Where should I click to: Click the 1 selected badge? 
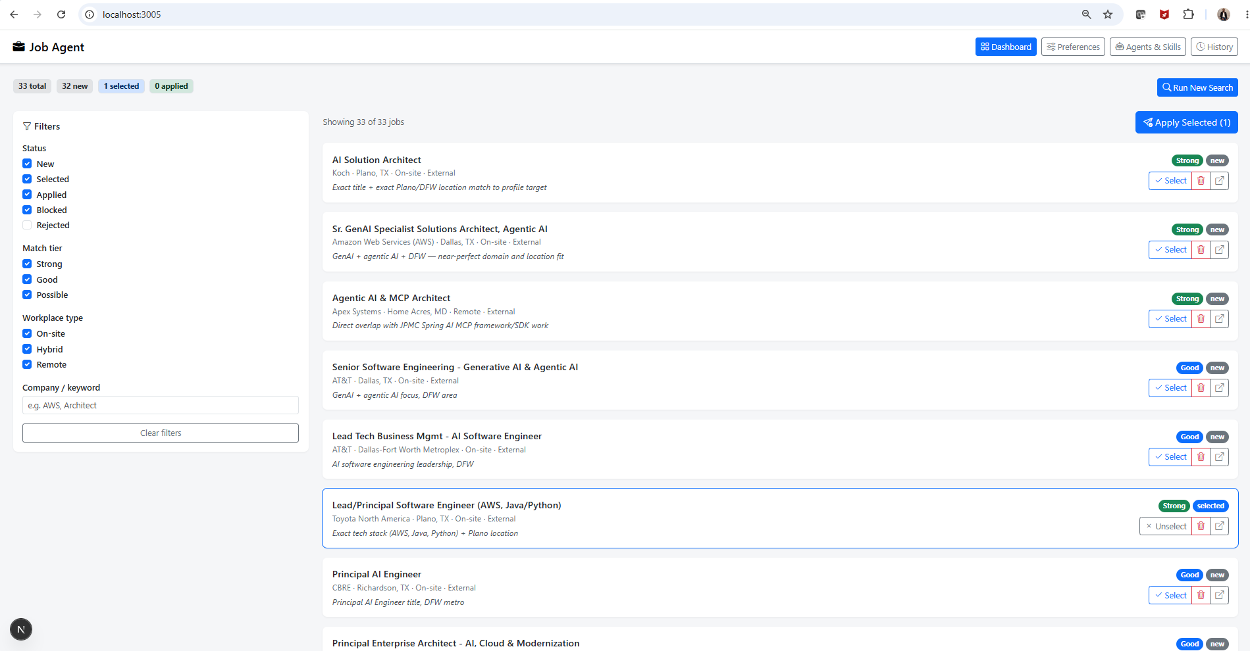click(x=121, y=86)
